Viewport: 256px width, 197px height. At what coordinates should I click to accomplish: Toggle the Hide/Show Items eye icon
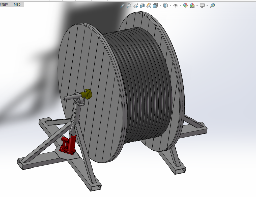point(176,6)
